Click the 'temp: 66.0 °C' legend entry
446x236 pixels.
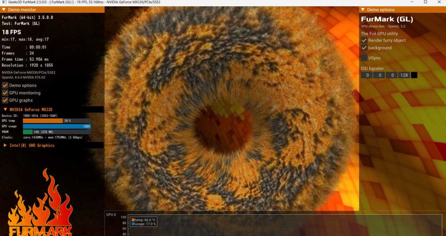[145, 220]
